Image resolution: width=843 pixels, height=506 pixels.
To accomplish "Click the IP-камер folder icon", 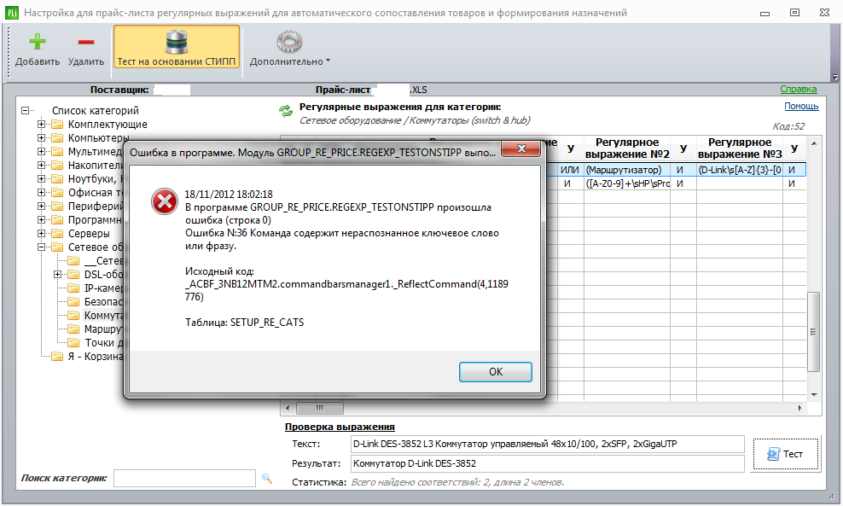I will (x=73, y=288).
